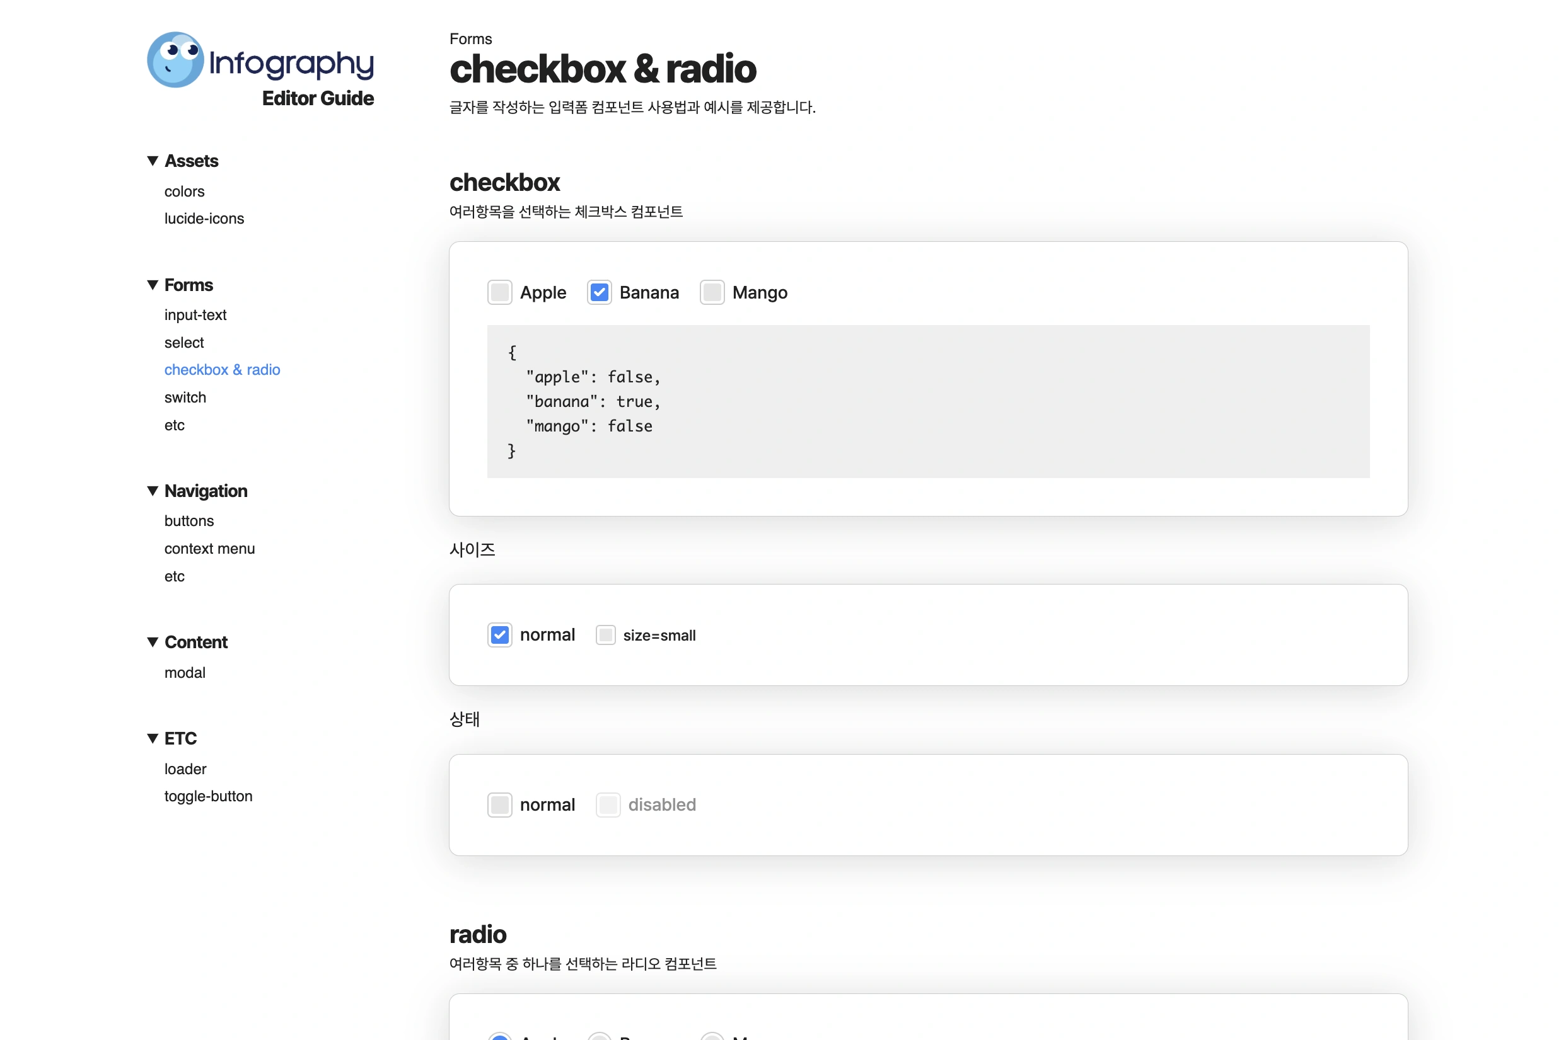1561x1040 pixels.
Task: Click the Apple checkbox label
Action: pyautogui.click(x=543, y=292)
